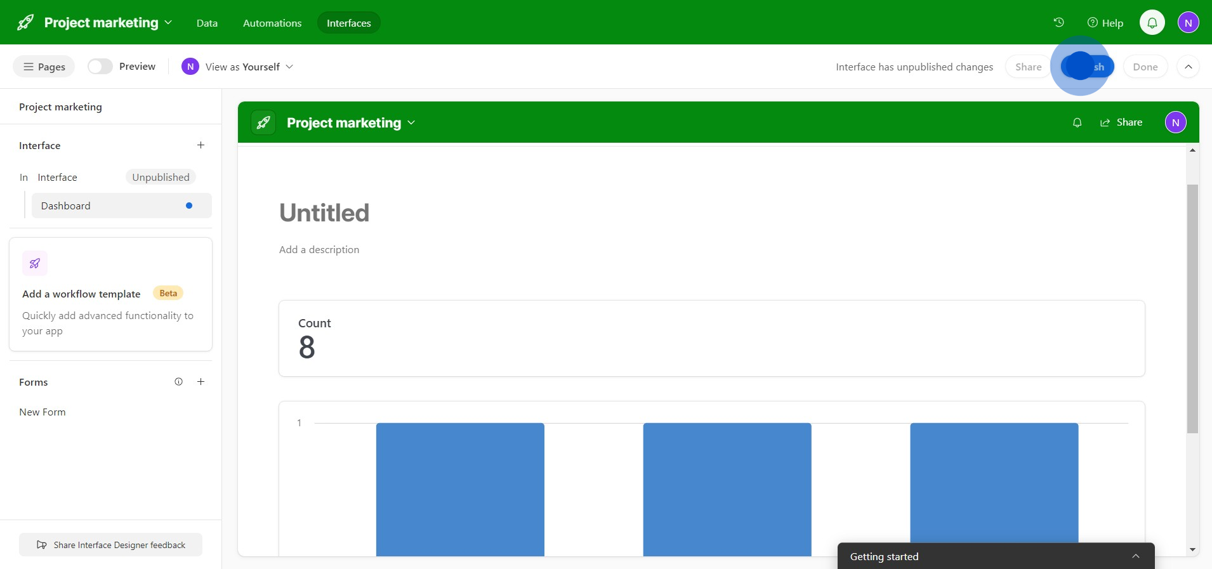This screenshot has height=569, width=1212.
Task: Add a new form with the plus icon
Action: (x=201, y=382)
